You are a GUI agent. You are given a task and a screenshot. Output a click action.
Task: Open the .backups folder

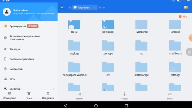108,47
